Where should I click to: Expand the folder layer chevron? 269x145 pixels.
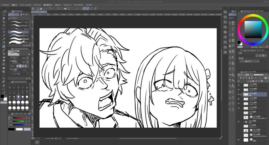(244, 122)
